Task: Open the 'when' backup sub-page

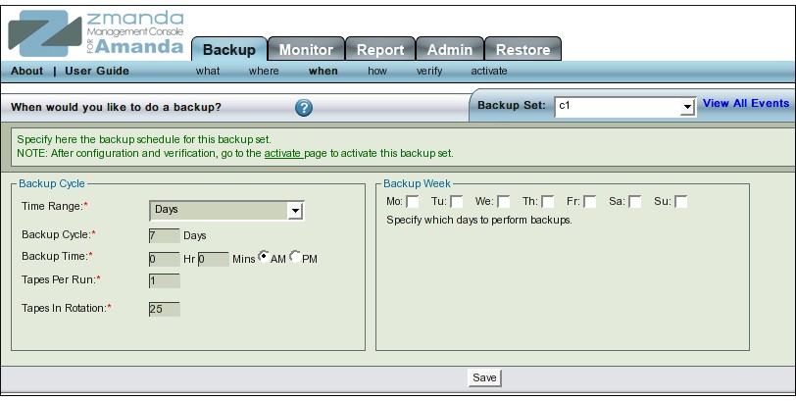Action: tap(323, 71)
